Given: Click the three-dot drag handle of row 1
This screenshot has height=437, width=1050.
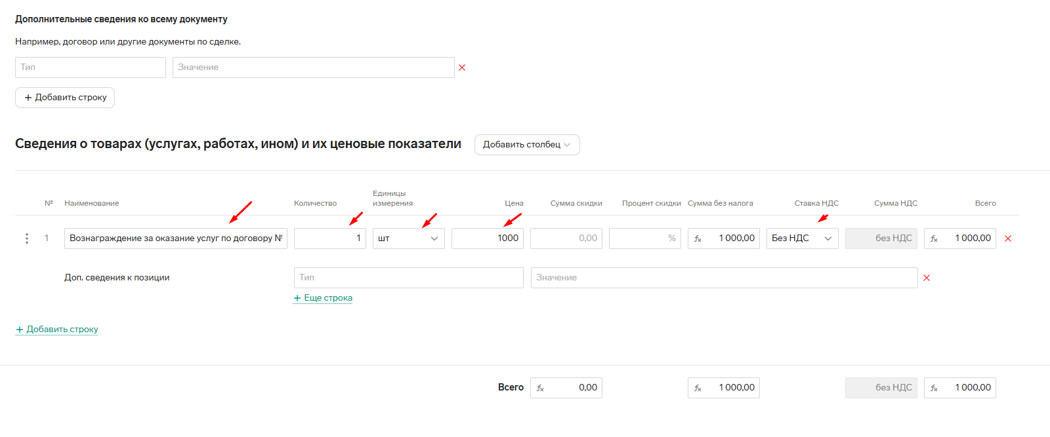Looking at the screenshot, I should pyautogui.click(x=27, y=238).
